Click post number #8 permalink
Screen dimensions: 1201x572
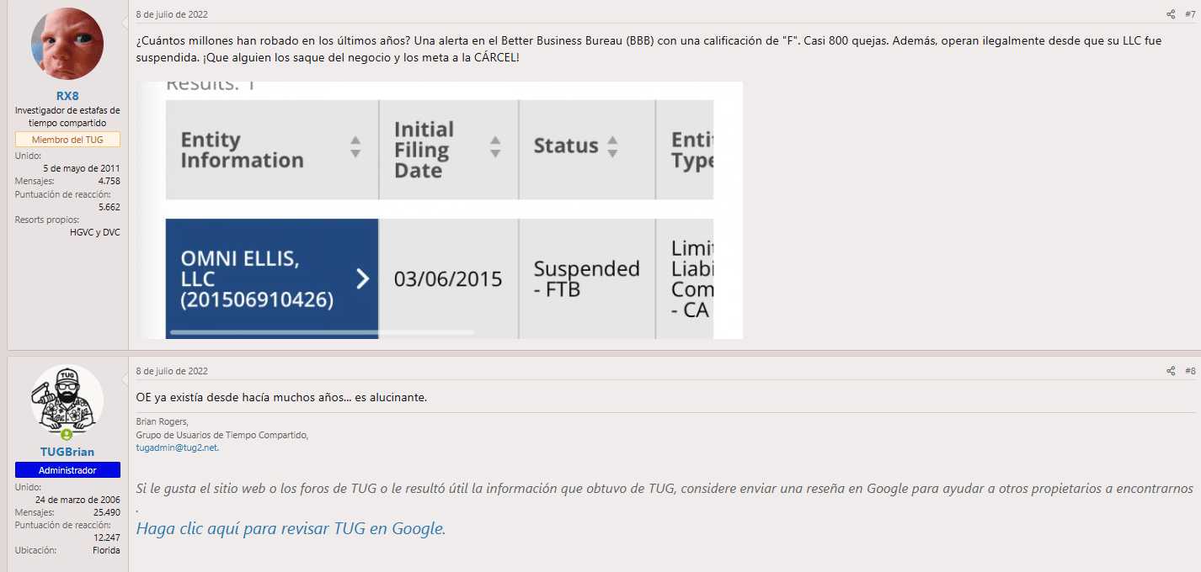pos(1189,371)
